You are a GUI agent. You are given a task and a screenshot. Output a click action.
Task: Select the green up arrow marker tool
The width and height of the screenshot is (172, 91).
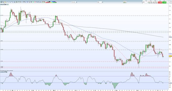click(33, 2)
